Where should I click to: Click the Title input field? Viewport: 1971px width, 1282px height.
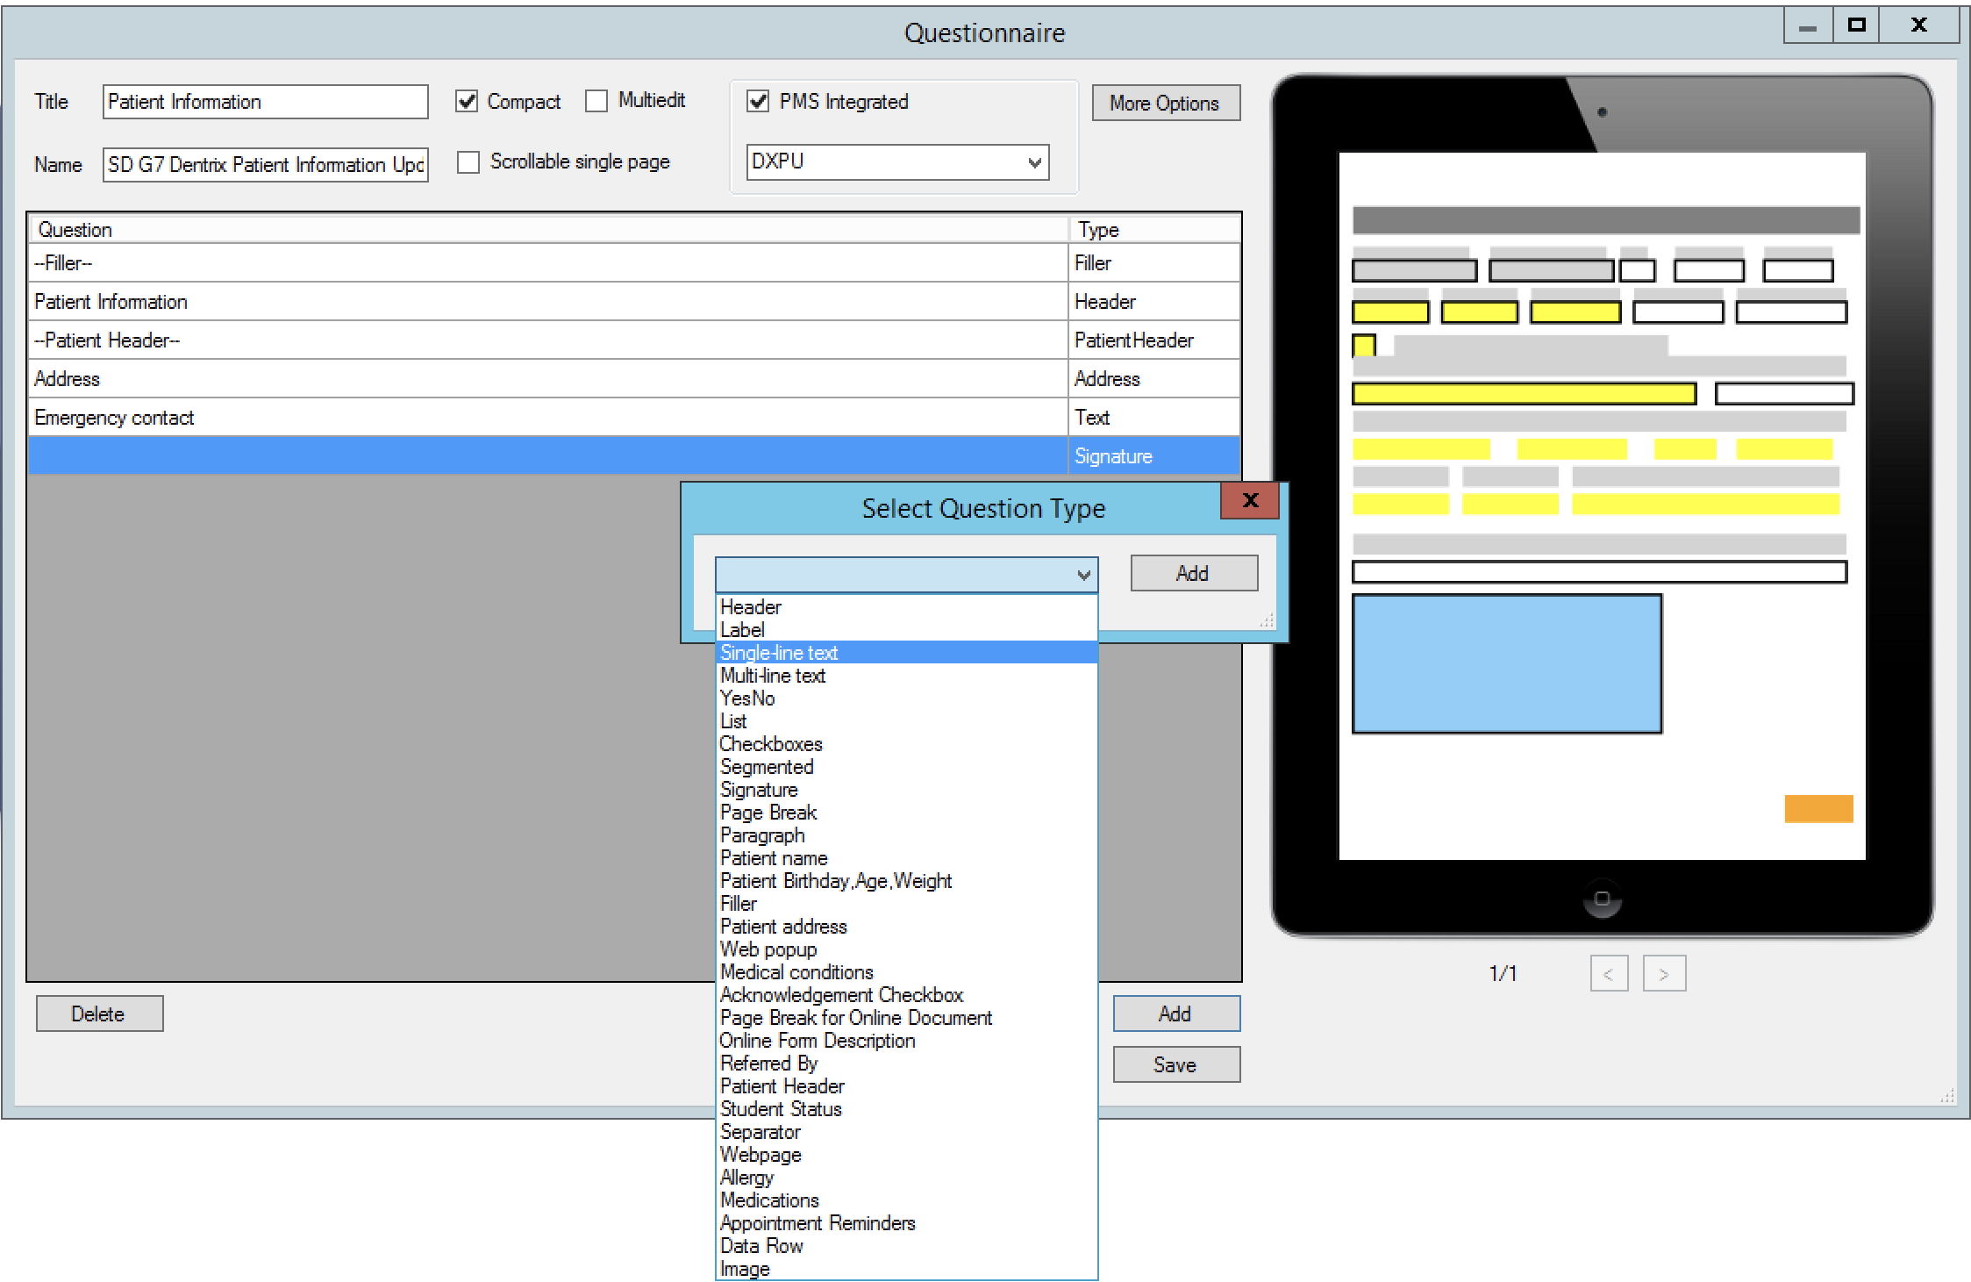click(265, 102)
